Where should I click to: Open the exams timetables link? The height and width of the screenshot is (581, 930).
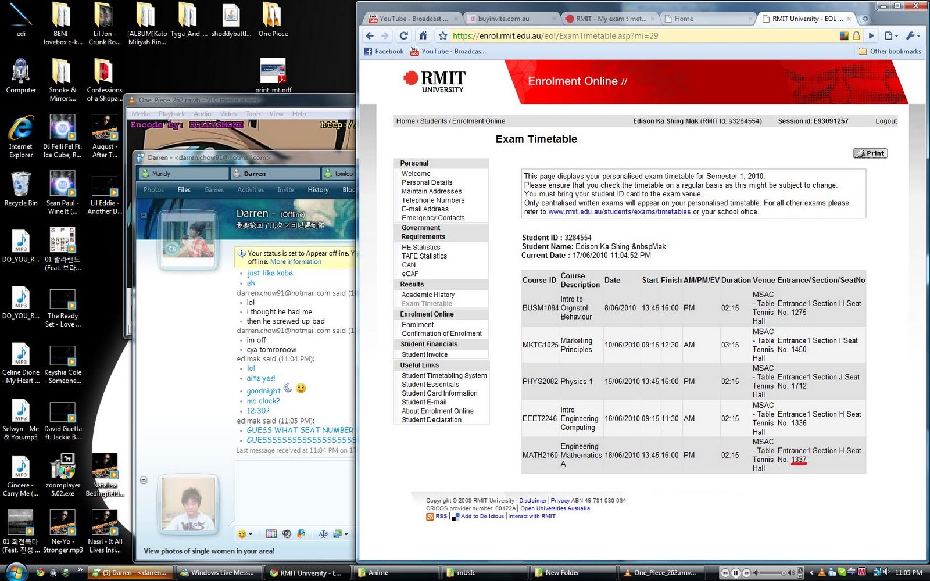pyautogui.click(x=620, y=212)
